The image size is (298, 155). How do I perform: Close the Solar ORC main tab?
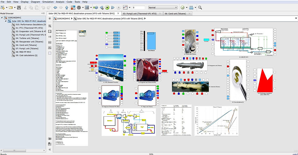coord(118,13)
